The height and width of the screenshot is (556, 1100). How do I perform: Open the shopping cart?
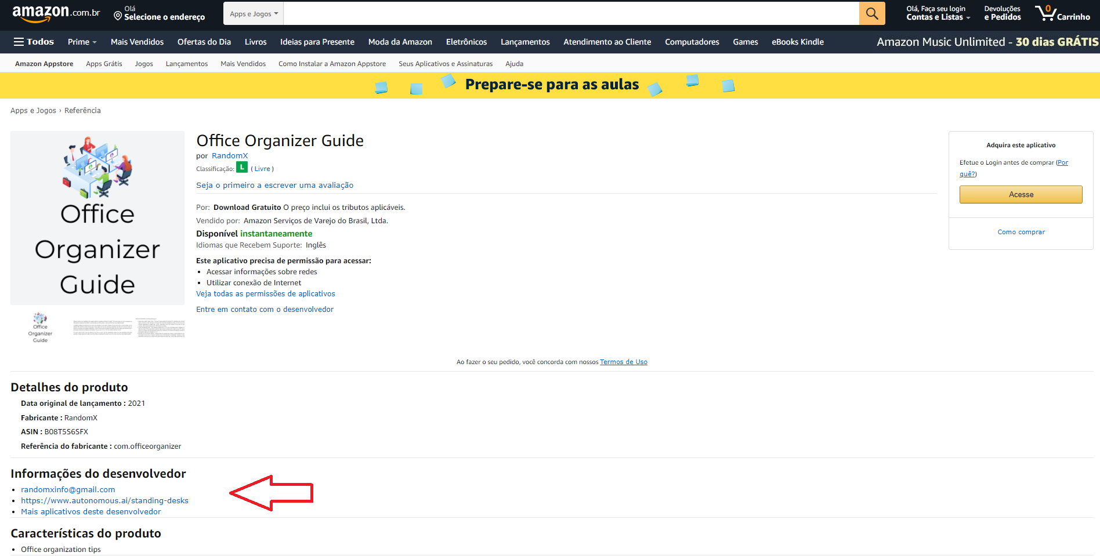1063,13
